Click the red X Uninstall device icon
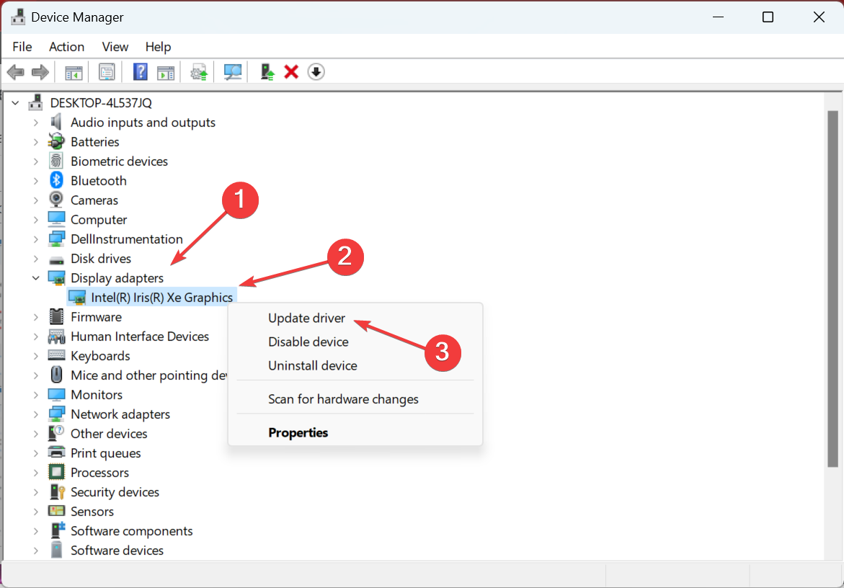 291,71
